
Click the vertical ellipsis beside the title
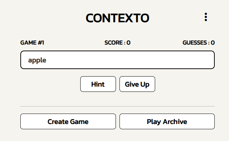pyautogui.click(x=205, y=17)
